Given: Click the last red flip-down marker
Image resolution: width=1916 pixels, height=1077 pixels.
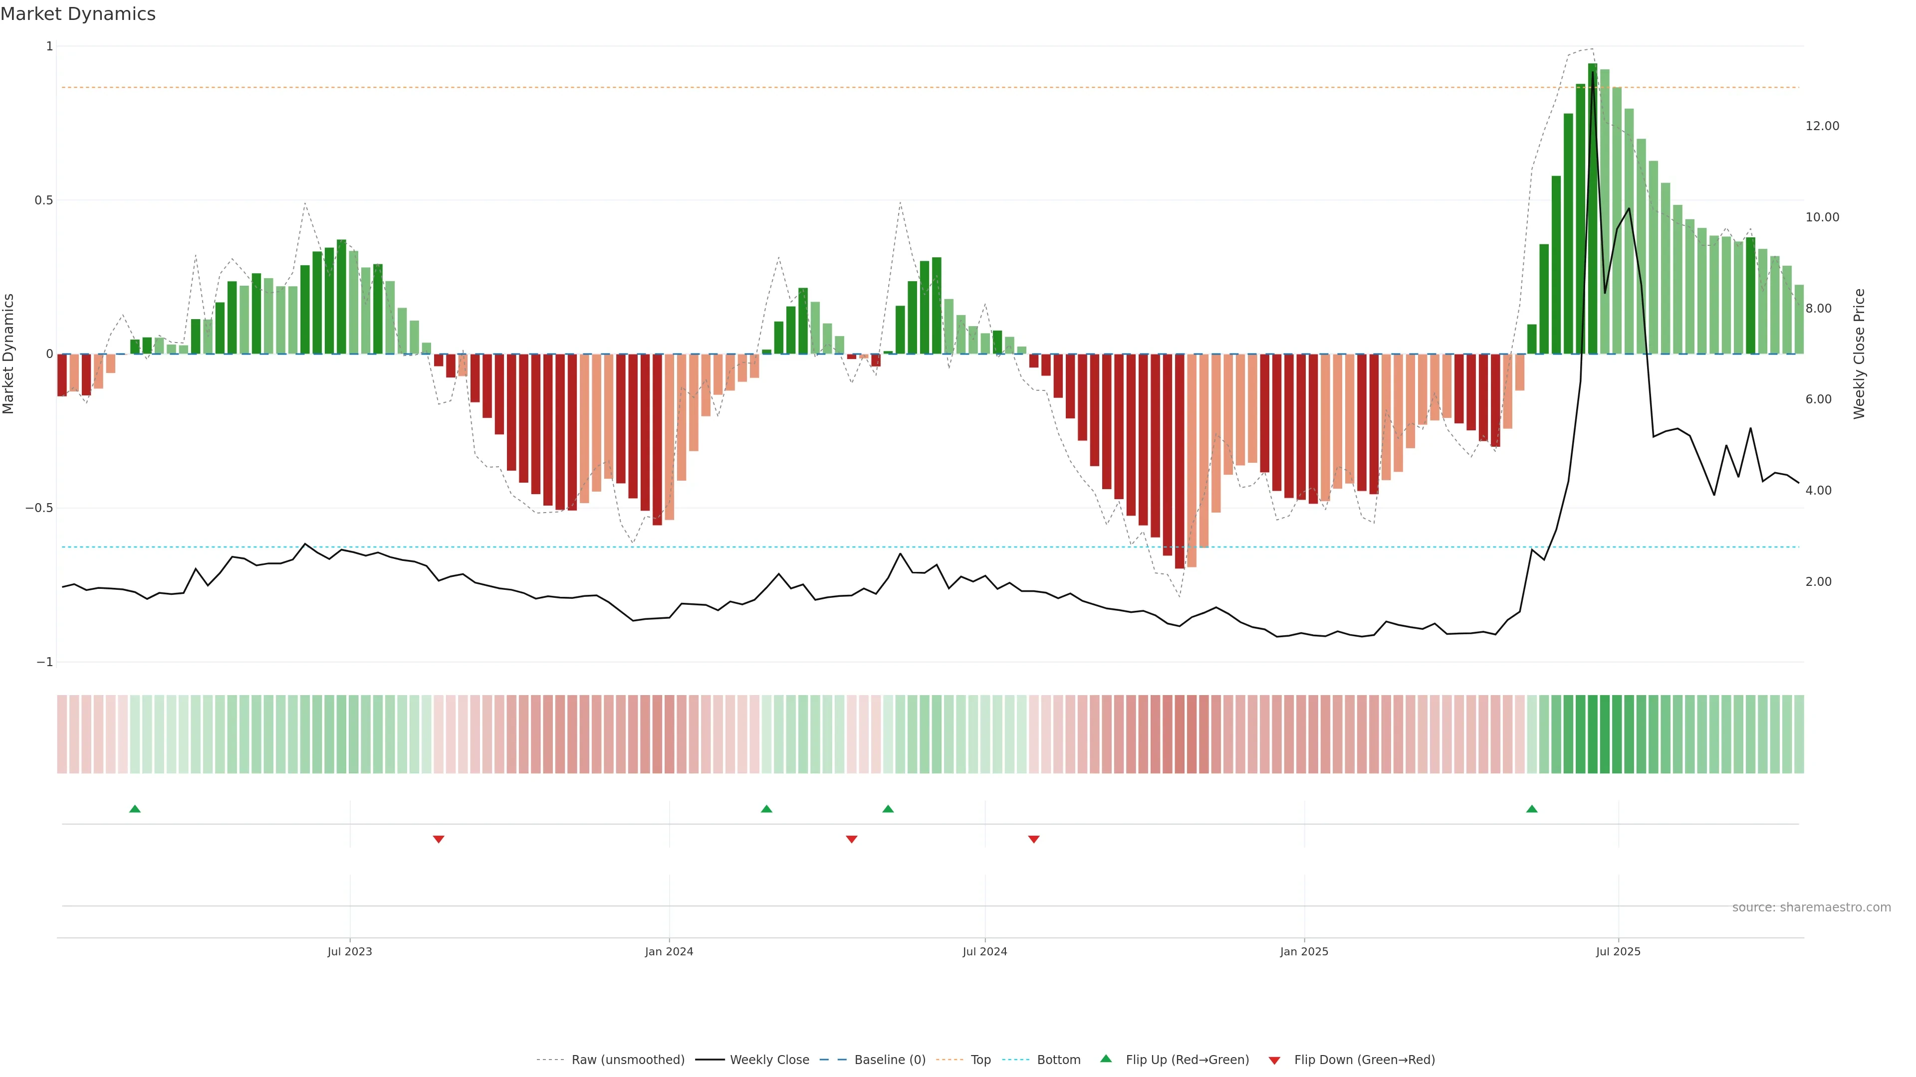Looking at the screenshot, I should 1033,839.
